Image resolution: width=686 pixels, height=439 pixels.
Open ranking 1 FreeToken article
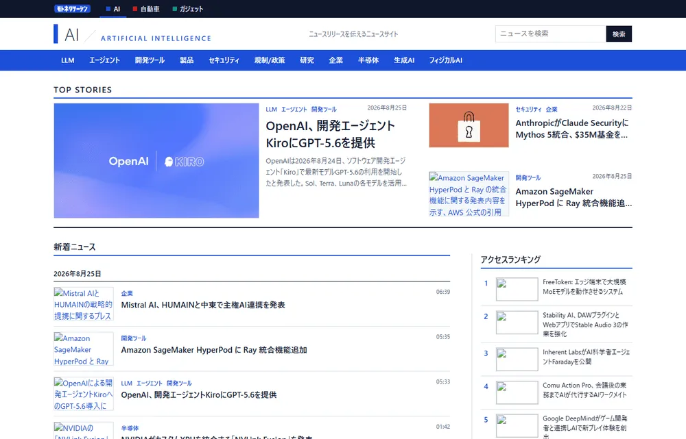[584, 286]
